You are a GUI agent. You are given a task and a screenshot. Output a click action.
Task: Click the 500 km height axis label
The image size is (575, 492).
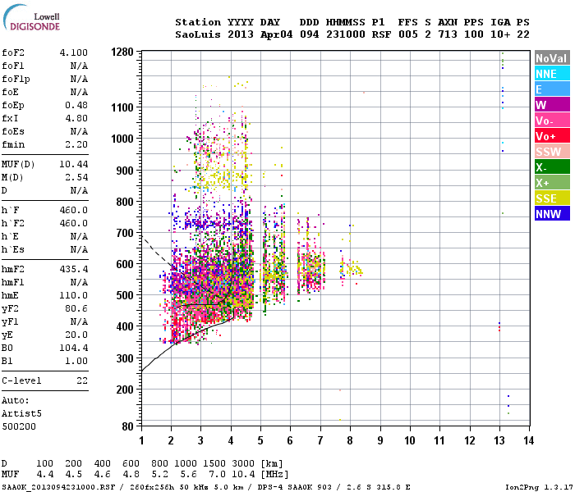(125, 295)
